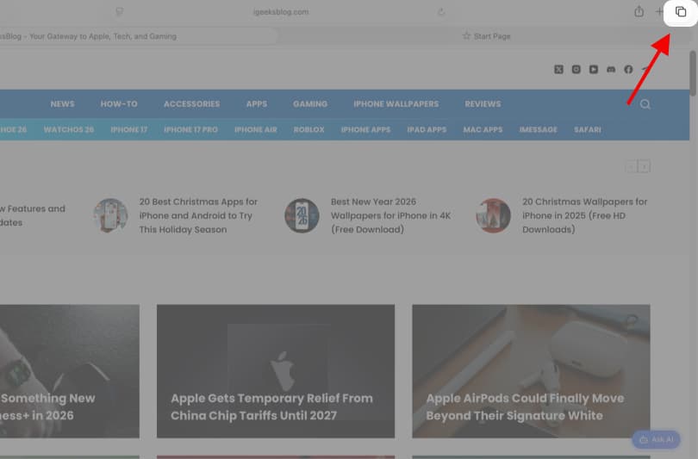Open the Facebook social icon
This screenshot has width=698, height=459.
click(628, 70)
